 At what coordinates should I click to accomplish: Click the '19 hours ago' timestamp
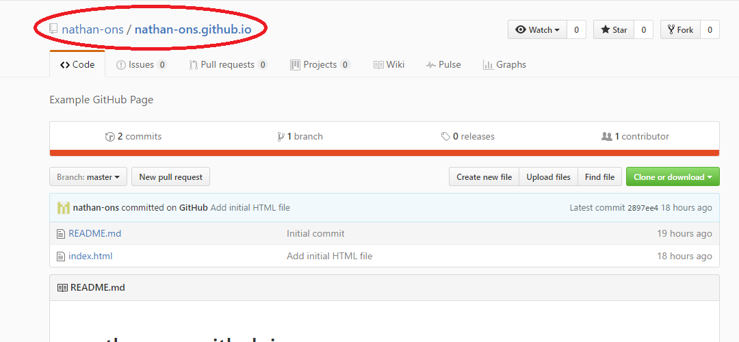pyautogui.click(x=685, y=234)
